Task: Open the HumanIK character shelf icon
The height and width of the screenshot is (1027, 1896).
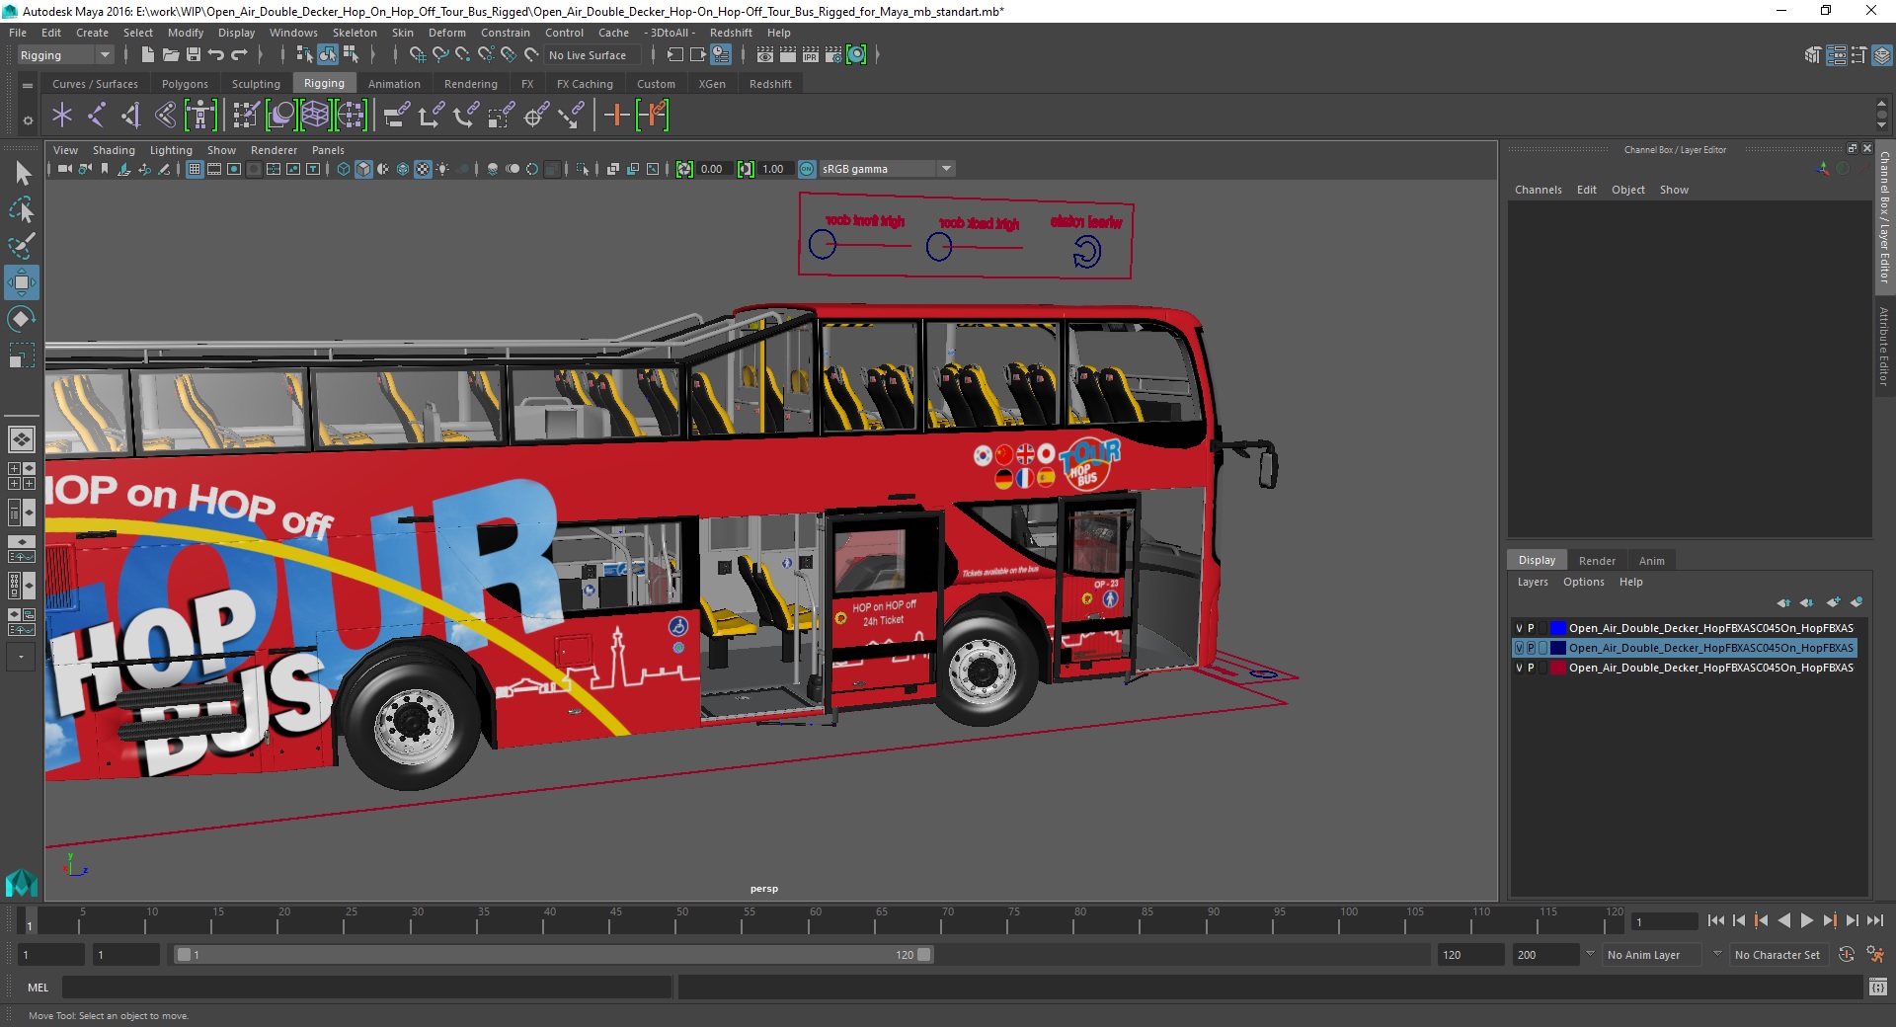Action: point(200,116)
